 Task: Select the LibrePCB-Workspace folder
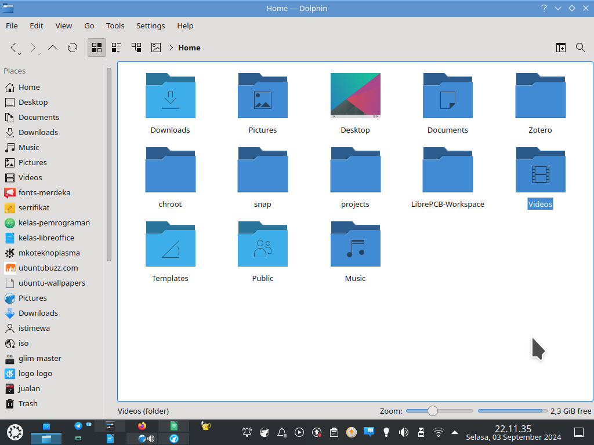[448, 170]
